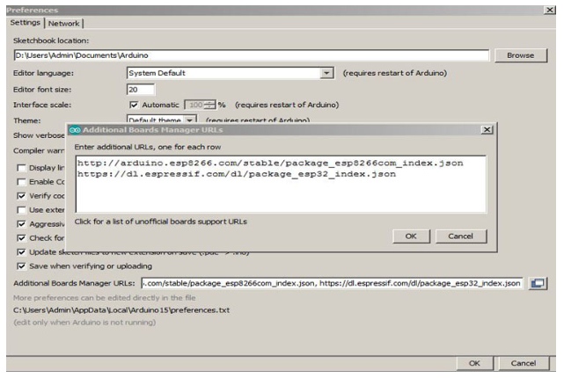Image resolution: width=564 pixels, height=378 pixels.
Task: Click into the Editor font size field
Action: click(x=141, y=89)
